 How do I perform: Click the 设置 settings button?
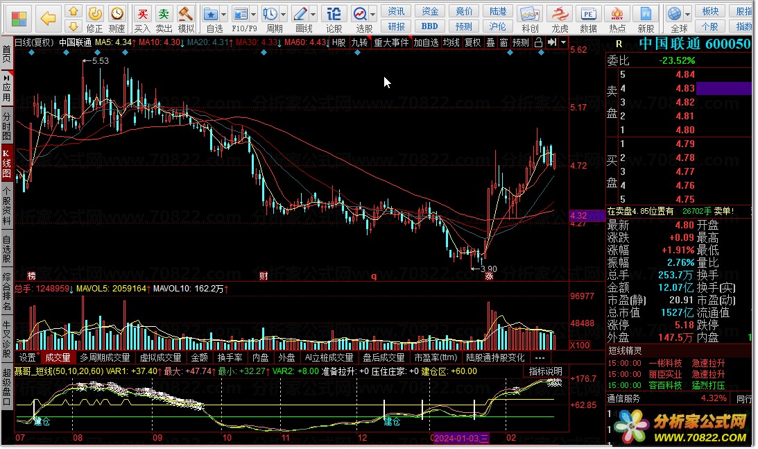click(28, 357)
